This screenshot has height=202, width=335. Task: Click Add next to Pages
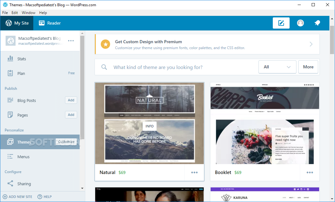tap(71, 115)
